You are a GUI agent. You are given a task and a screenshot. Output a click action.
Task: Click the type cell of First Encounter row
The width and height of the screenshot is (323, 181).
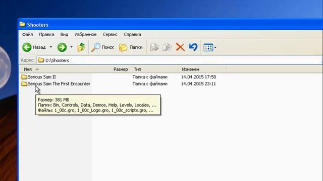150,84
